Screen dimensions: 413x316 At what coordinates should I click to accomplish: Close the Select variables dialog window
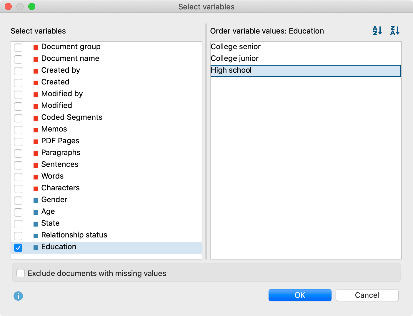tap(8, 6)
